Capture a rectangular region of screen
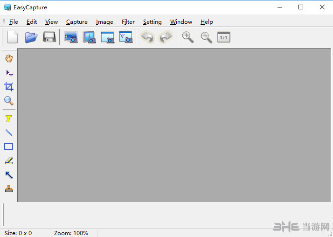Image resolution: width=333 pixels, height=237 pixels. tap(89, 37)
